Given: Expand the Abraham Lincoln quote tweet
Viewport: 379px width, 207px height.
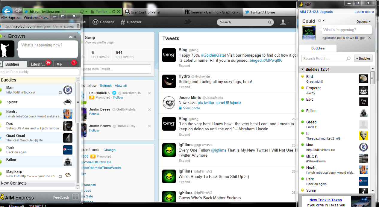Looking at the screenshot, I should (184, 135).
